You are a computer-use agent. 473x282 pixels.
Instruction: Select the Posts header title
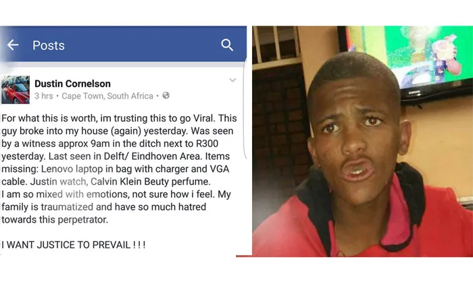[x=49, y=45]
